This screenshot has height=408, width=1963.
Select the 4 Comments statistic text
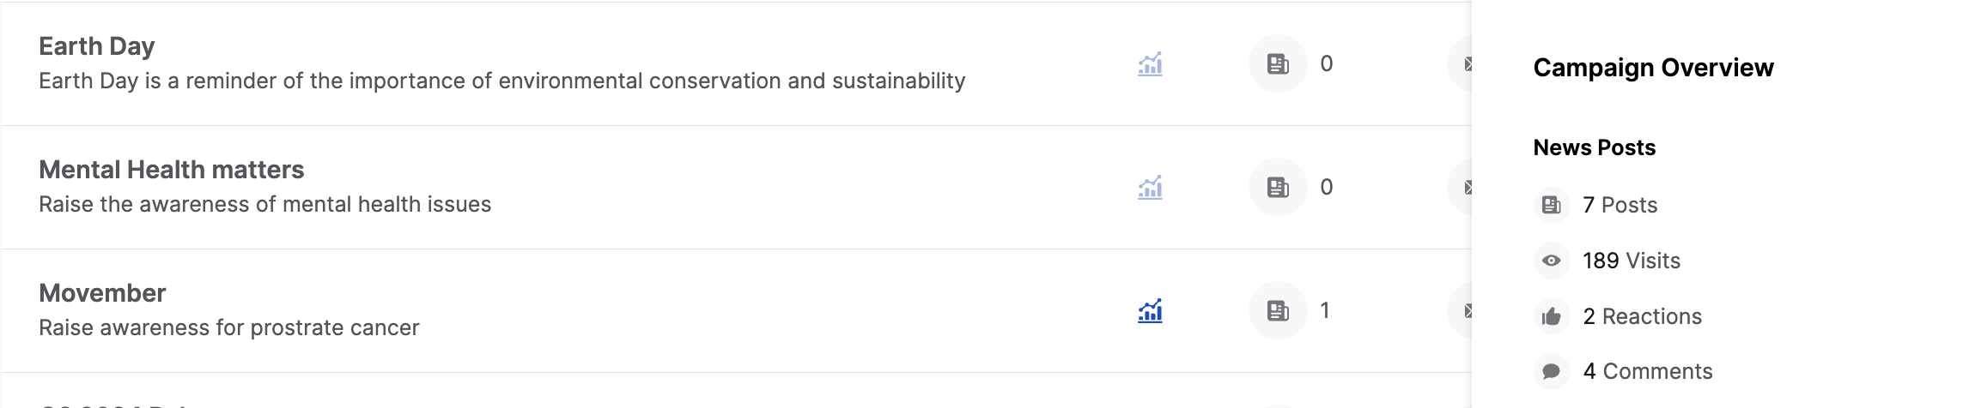1647,371
